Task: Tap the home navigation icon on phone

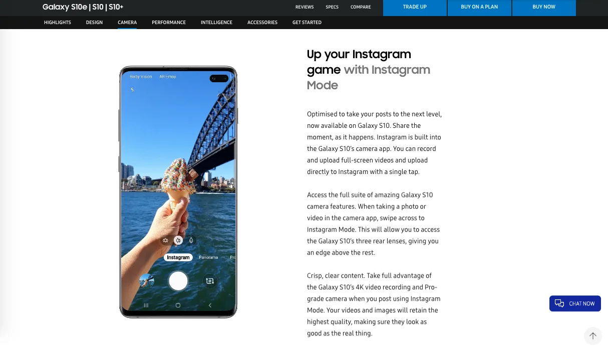Action: coord(178,305)
